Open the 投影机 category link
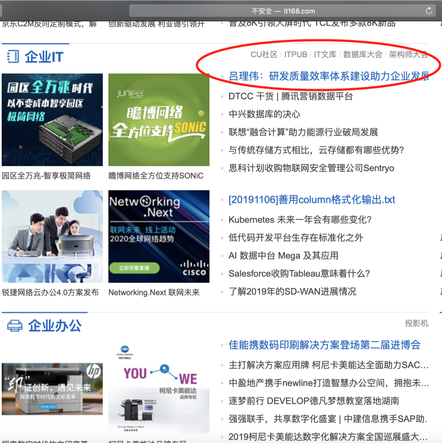Image resolution: width=442 pixels, height=443 pixels. pos(417,323)
